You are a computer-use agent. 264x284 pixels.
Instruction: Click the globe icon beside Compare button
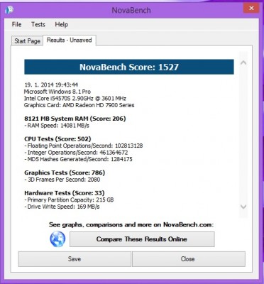coord(57,239)
